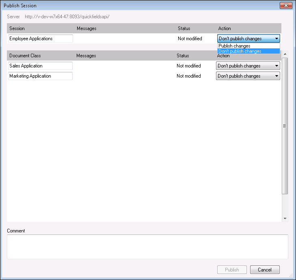
Task: Click the Session column header
Action: click(17, 28)
